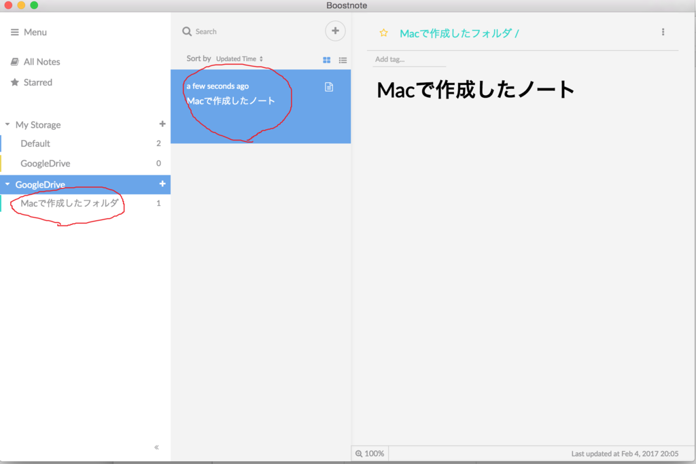Click the count 2 beside Default
This screenshot has width=696, height=464.
click(x=158, y=143)
